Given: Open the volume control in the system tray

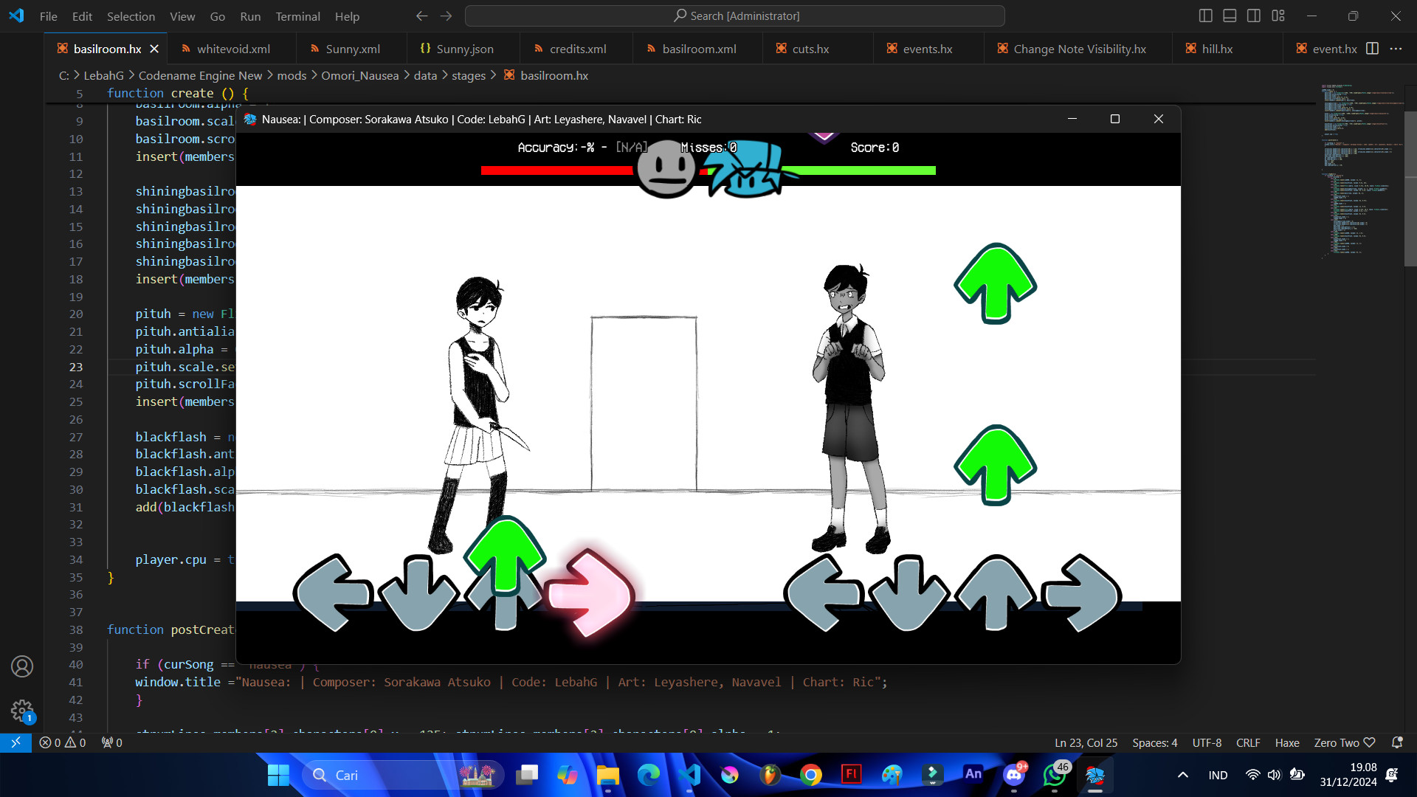Looking at the screenshot, I should (x=1274, y=775).
